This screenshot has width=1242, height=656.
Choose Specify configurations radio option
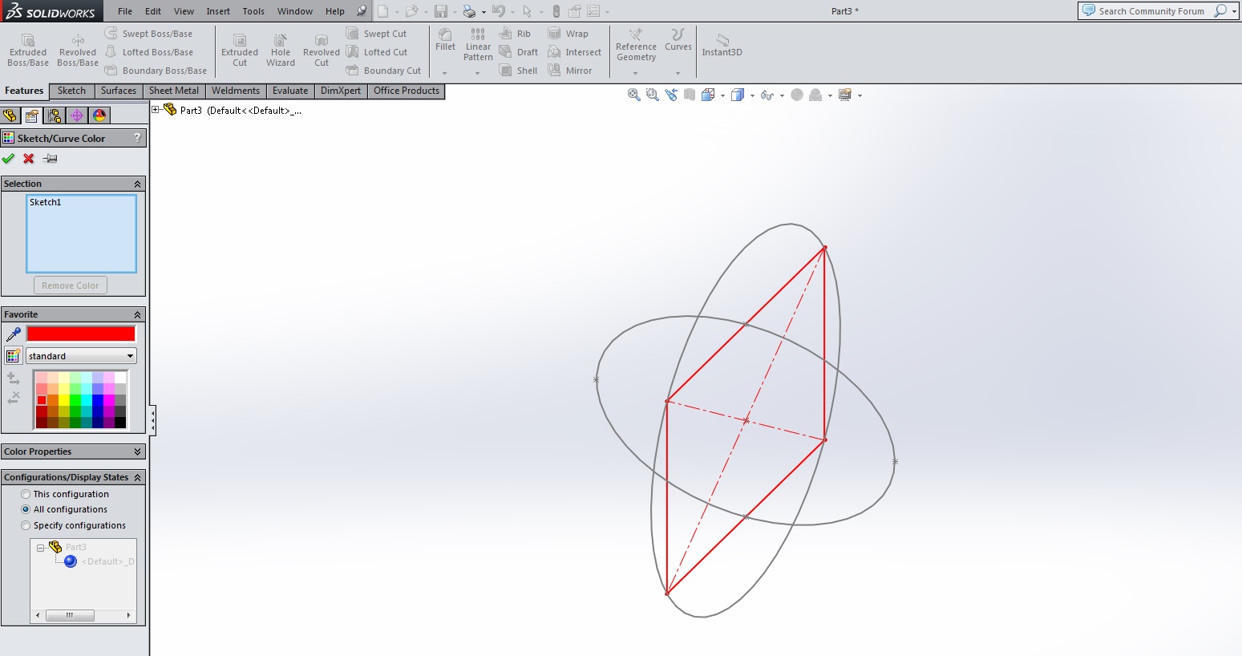pyautogui.click(x=26, y=525)
